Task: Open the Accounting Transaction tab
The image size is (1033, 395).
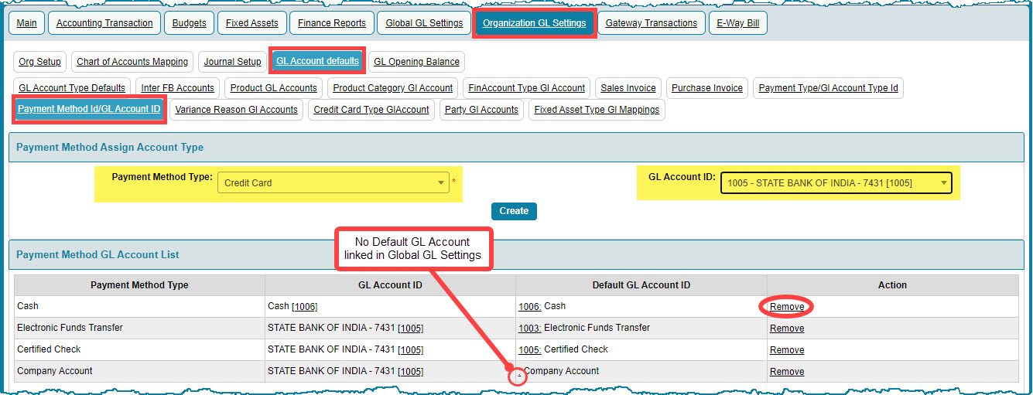Action: [104, 23]
